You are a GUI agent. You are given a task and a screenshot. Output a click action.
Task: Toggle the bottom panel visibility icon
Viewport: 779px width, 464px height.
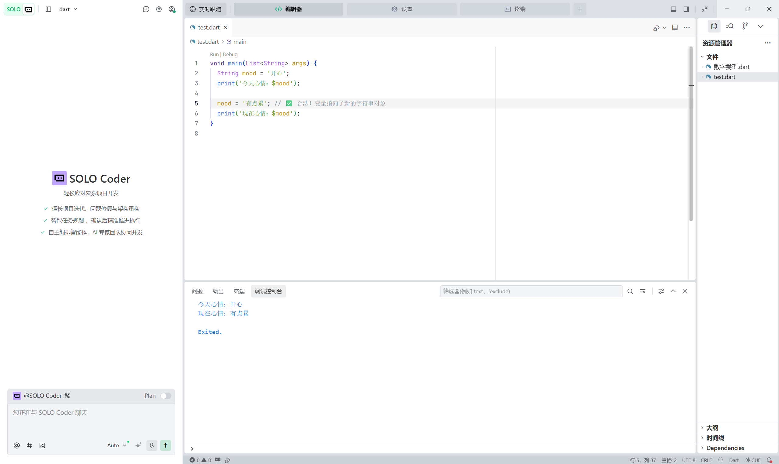(673, 9)
